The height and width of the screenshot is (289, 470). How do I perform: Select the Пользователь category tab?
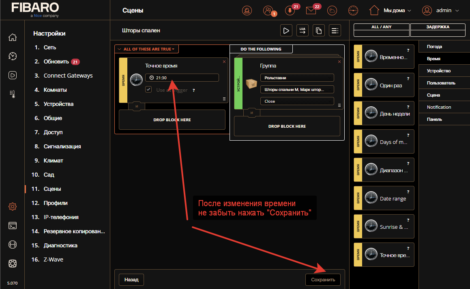pyautogui.click(x=444, y=83)
